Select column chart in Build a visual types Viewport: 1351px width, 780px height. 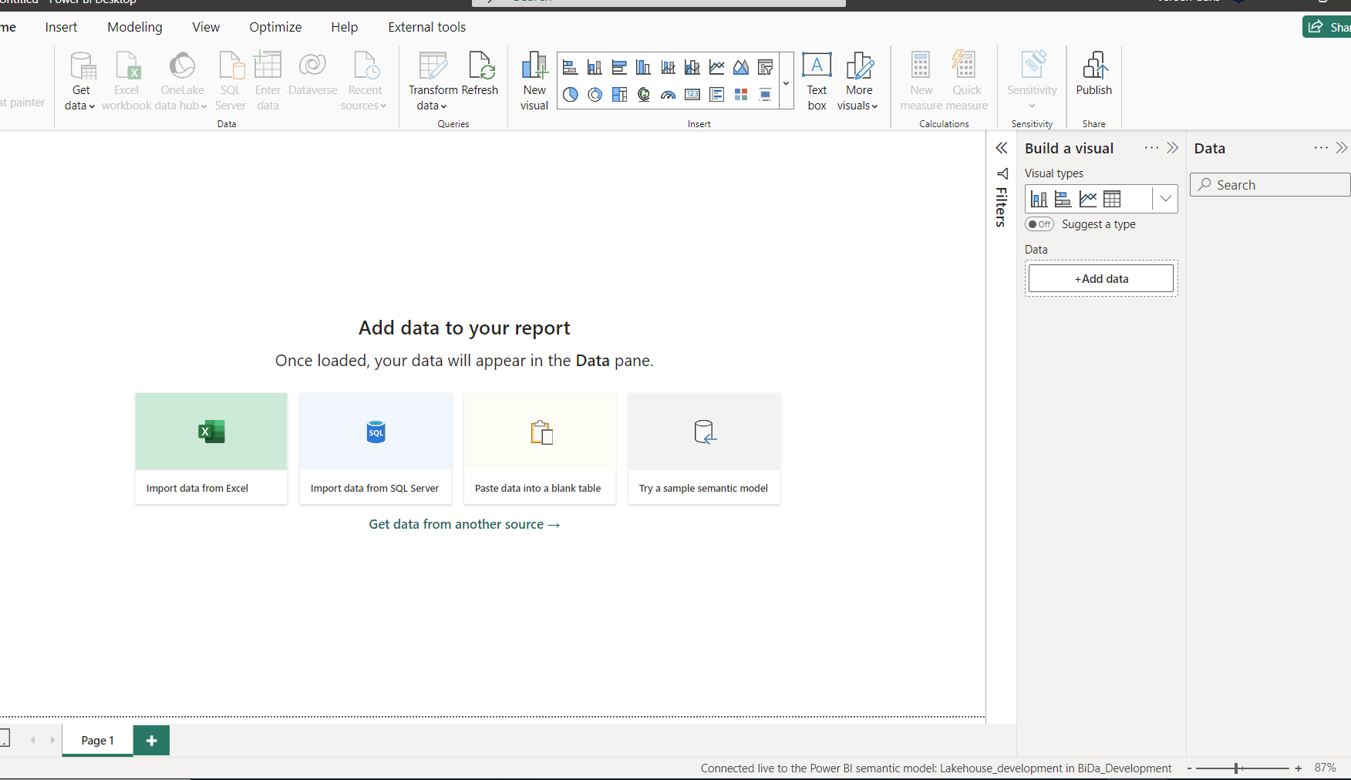pyautogui.click(x=1039, y=199)
